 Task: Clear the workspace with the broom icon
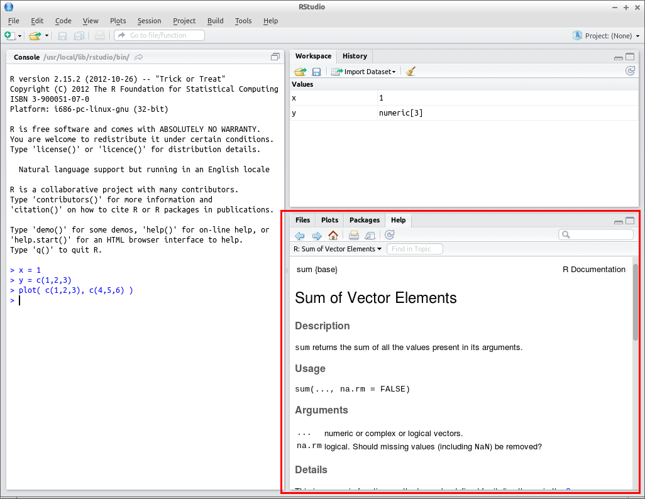tap(411, 72)
